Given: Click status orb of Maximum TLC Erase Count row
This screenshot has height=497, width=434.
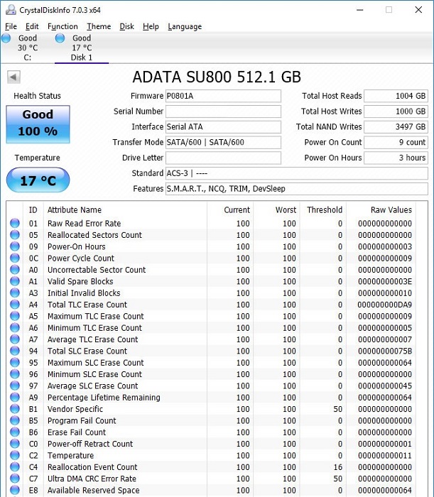Looking at the screenshot, I should pos(15,316).
